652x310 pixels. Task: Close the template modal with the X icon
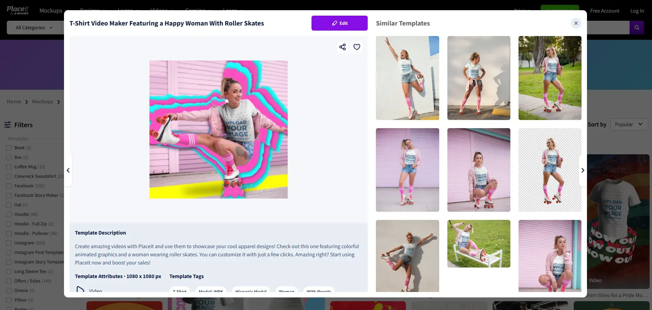[x=576, y=23]
